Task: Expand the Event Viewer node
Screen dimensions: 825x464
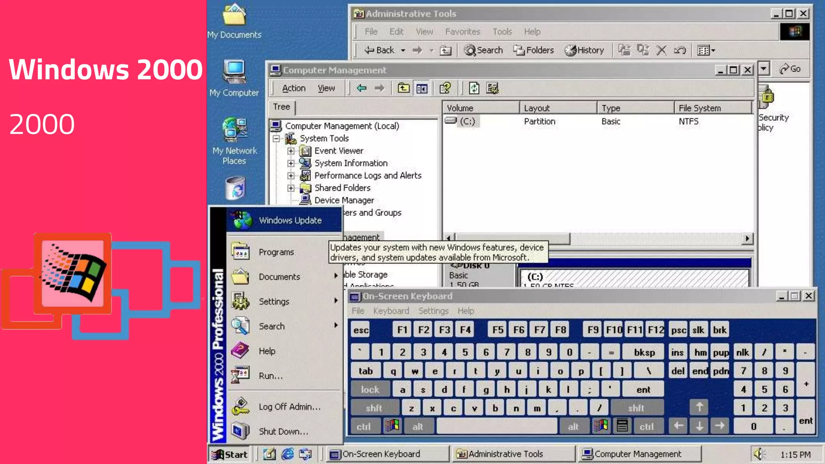Action: [x=291, y=151]
